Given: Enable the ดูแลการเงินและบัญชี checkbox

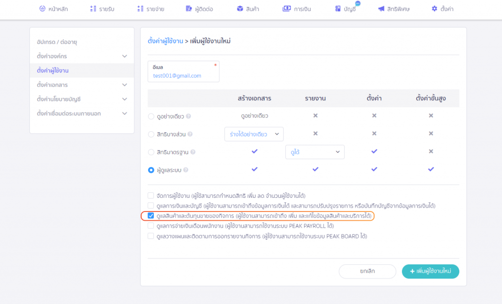Looking at the screenshot, I should click(151, 206).
